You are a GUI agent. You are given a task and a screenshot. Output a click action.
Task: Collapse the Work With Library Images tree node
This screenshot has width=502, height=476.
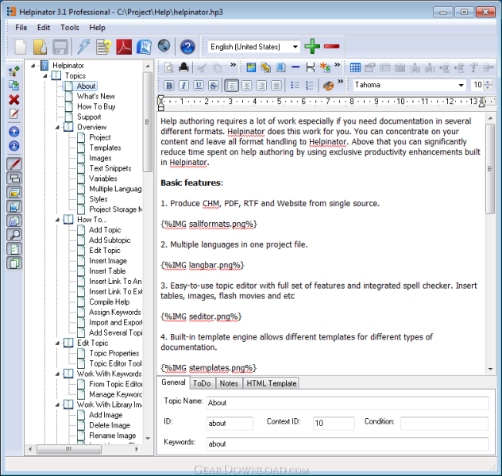(x=57, y=405)
